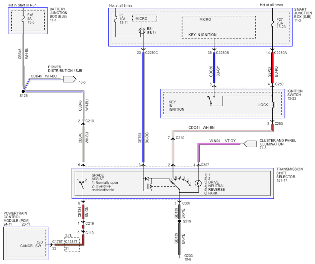This screenshot has height=264, width=315.
Task: Click the G203 ground symbol
Action: point(180,258)
